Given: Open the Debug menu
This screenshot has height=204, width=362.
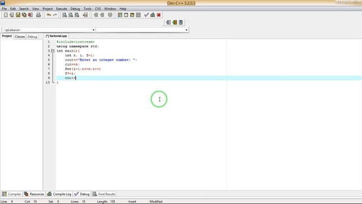Looking at the screenshot, I should pyautogui.click(x=75, y=9).
